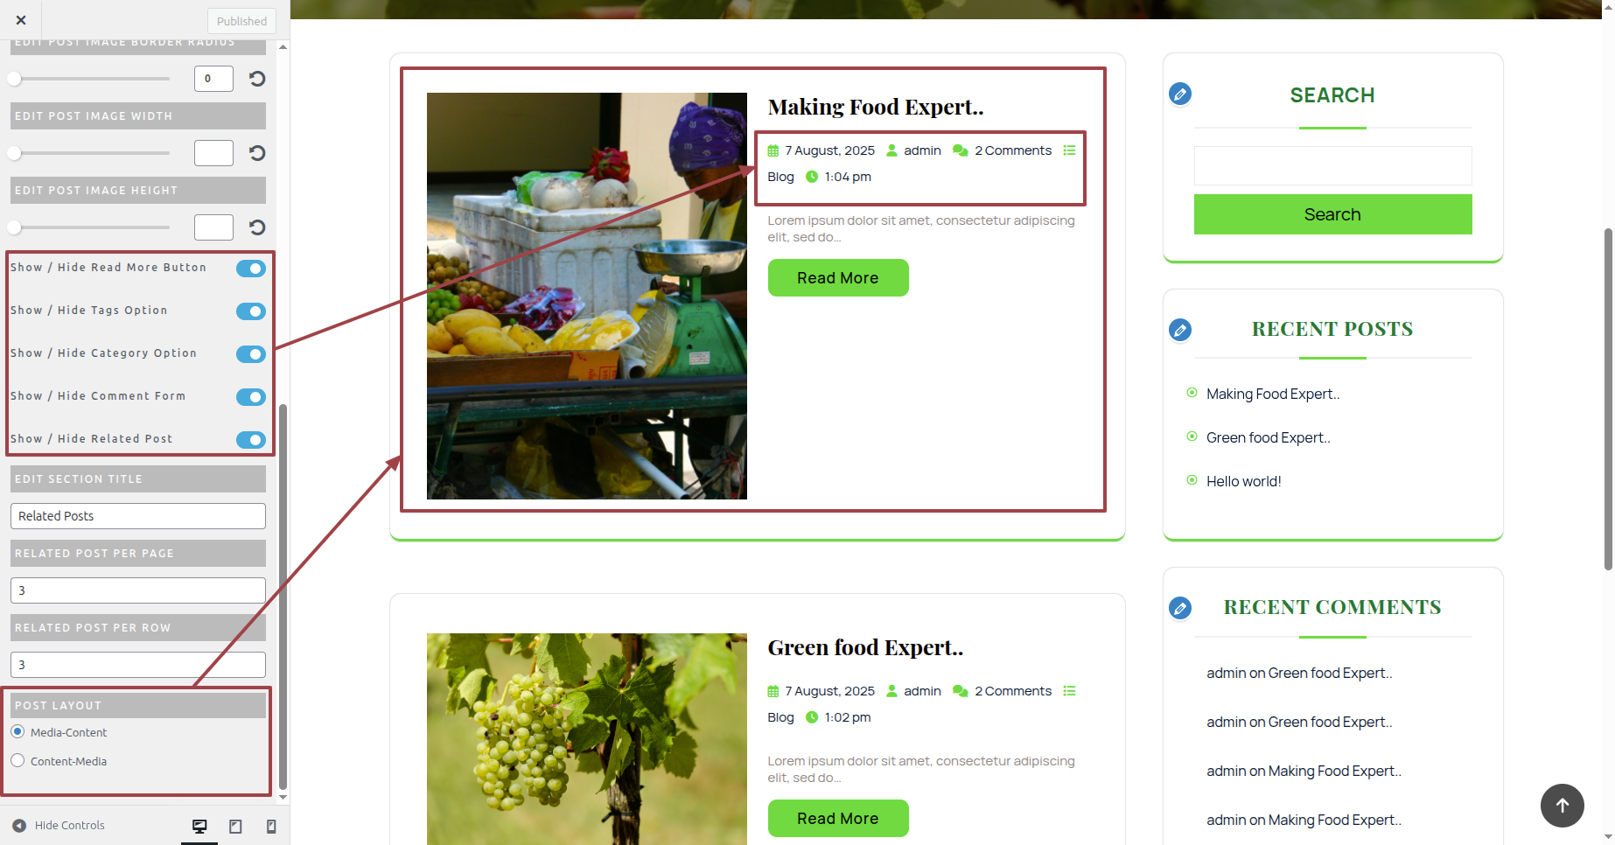Click the Search widget edit pencil icon
Screen dimensions: 1615x845
point(1180,94)
